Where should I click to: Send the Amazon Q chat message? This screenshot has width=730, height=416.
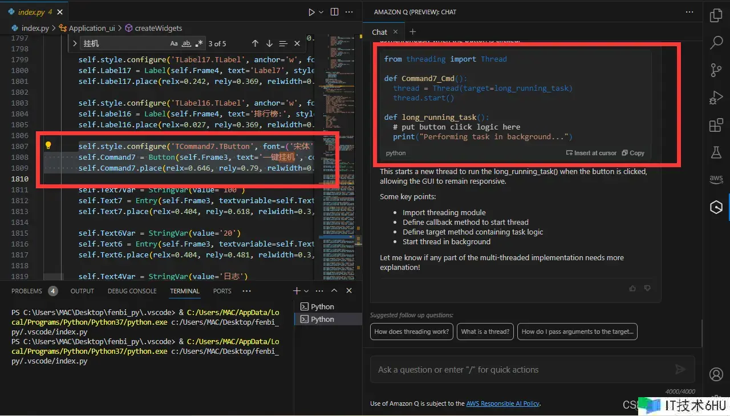click(680, 370)
